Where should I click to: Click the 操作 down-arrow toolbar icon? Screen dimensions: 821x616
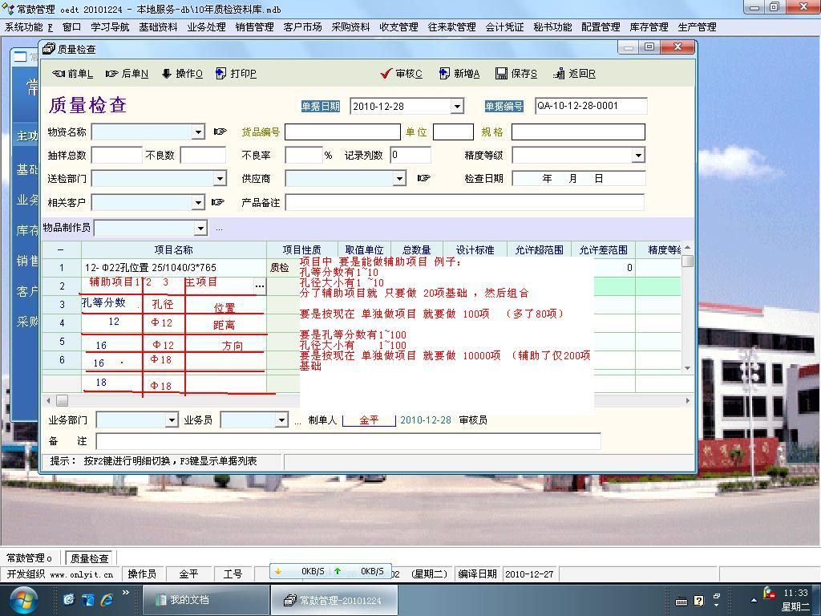(x=167, y=74)
